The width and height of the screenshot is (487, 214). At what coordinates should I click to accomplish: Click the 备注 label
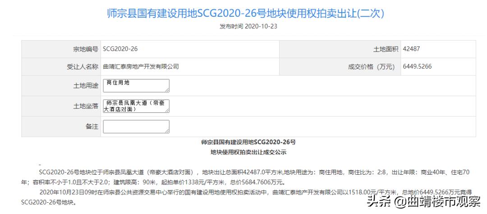click(92, 126)
